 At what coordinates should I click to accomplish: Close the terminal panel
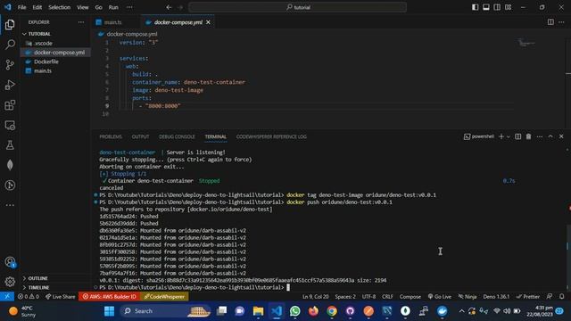561,136
